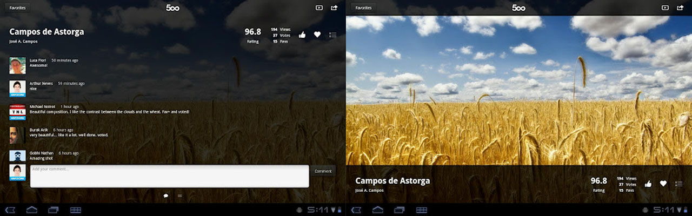692x216 pixels.
Task: Like the photo with thumbs-up in the full-photo view
Action: click(x=648, y=184)
